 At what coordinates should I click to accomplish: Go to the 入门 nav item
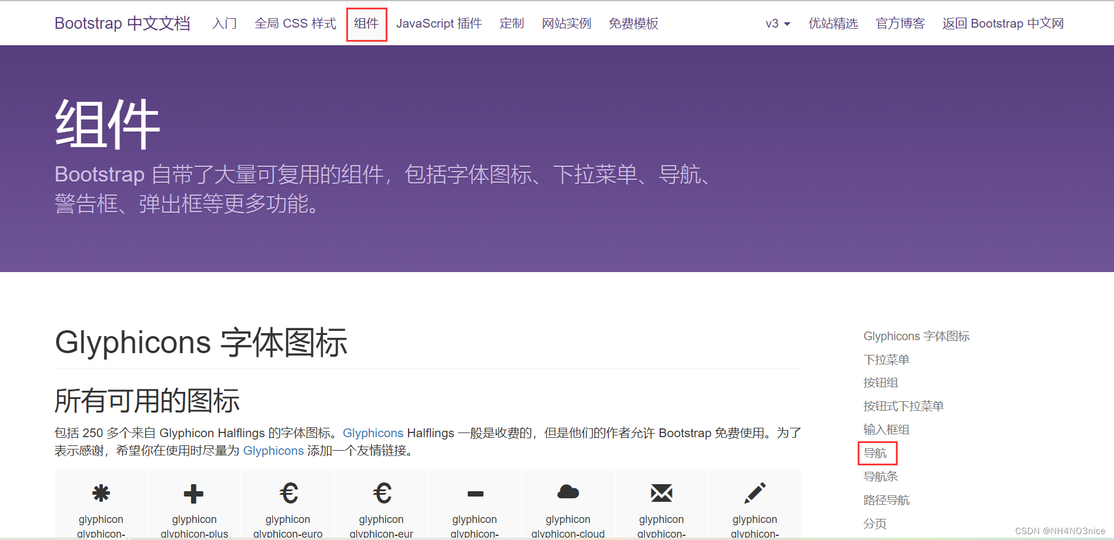[225, 24]
